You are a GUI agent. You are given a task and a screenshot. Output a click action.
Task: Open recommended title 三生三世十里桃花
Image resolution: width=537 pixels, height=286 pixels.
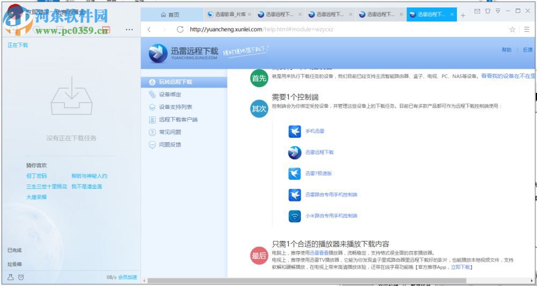[x=47, y=186]
